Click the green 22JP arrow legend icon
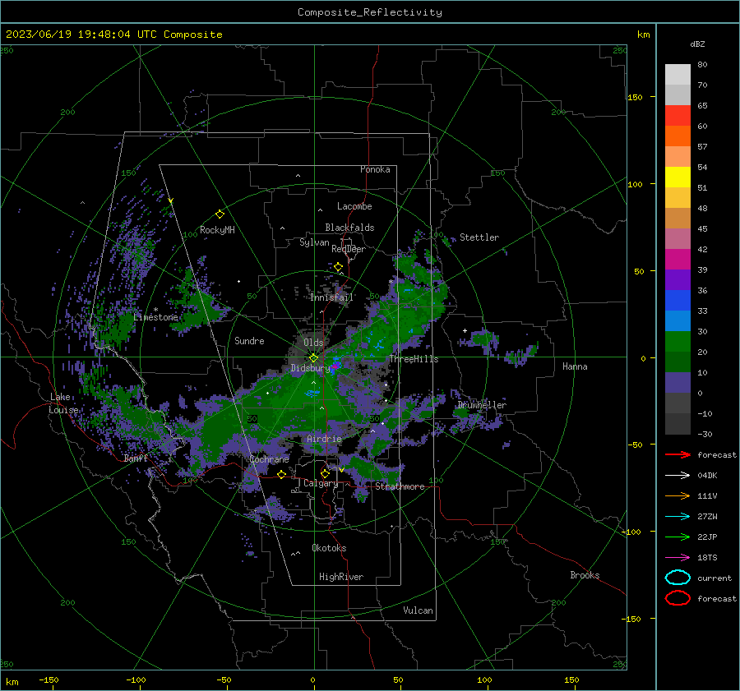 pos(678,537)
